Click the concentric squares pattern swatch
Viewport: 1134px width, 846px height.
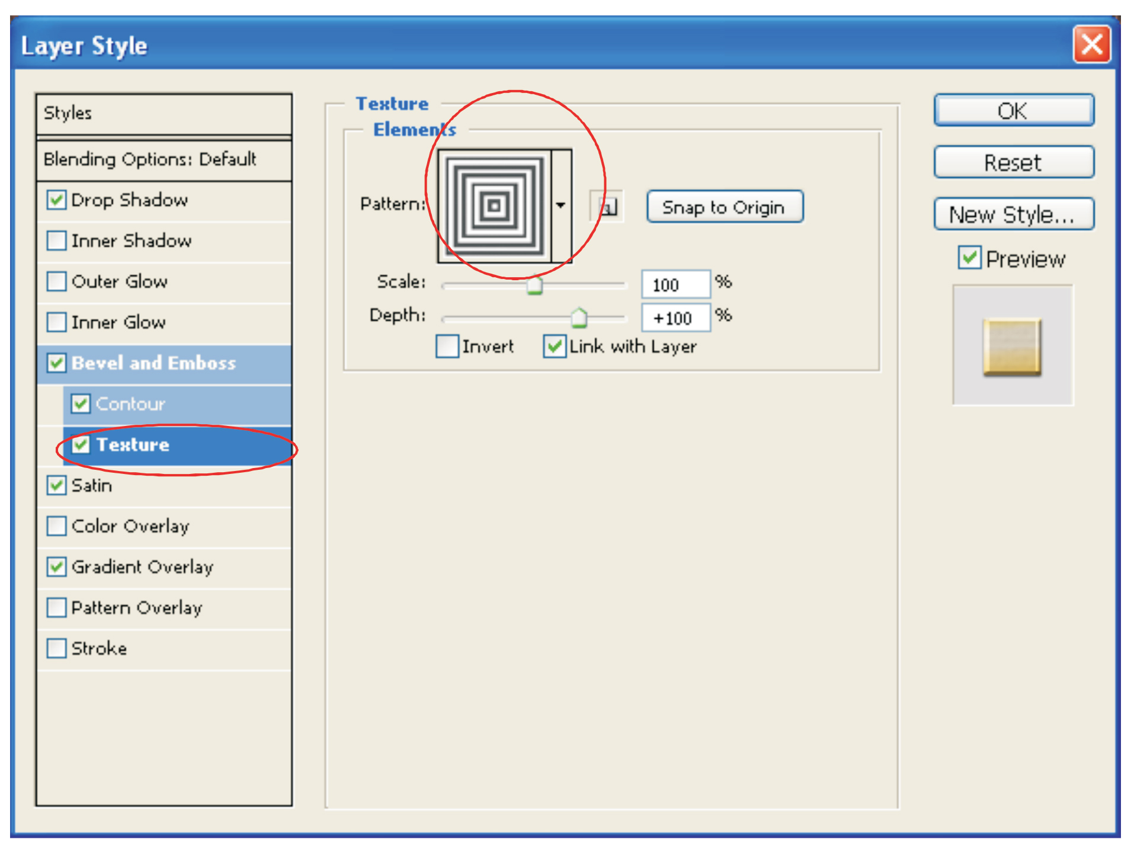[494, 206]
